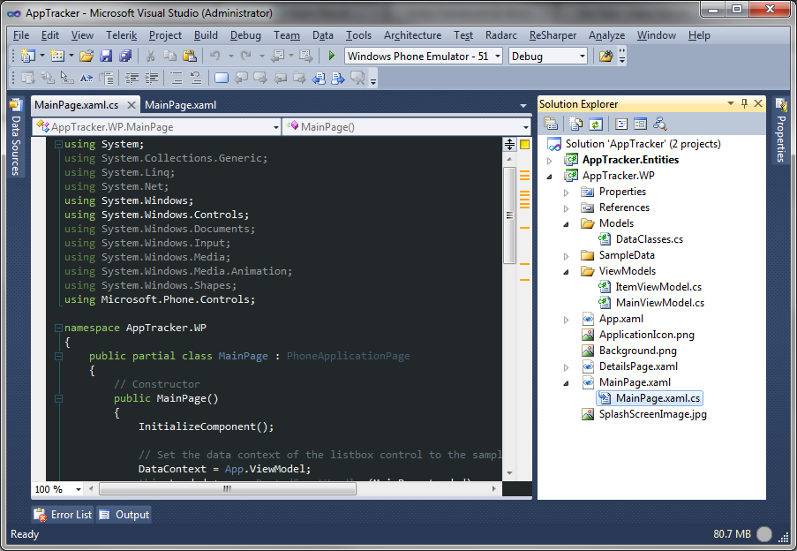Click Solution Explorer's Properties icon
This screenshot has width=797, height=551.
[x=551, y=124]
